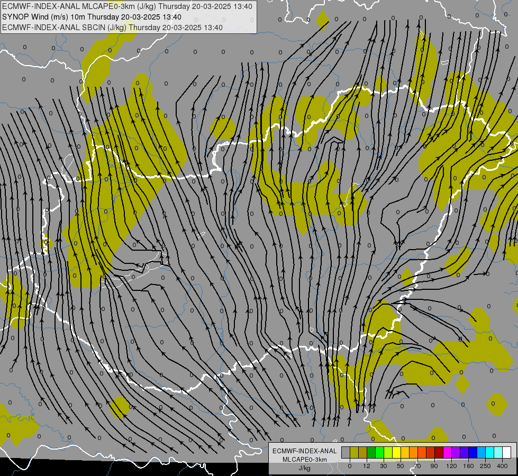
Task: Select the legend value 250
Action: 485,466
